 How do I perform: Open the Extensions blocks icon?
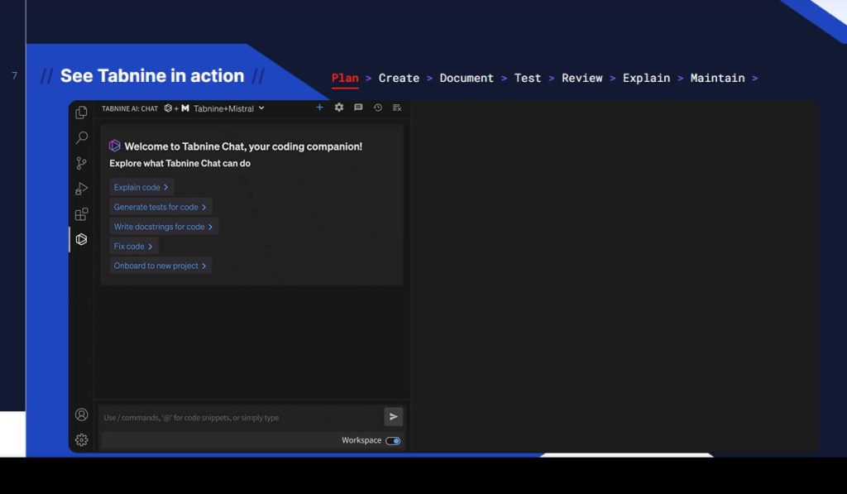[x=81, y=214]
